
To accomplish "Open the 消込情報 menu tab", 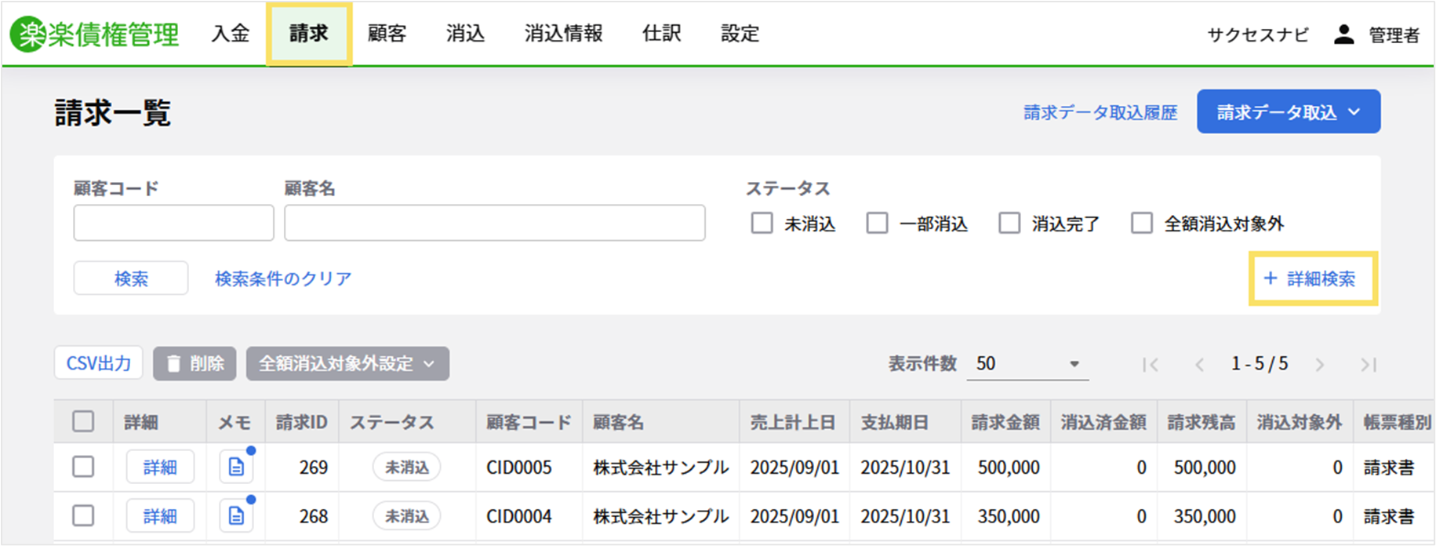I will [563, 34].
